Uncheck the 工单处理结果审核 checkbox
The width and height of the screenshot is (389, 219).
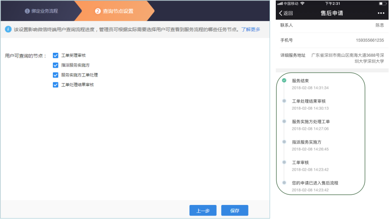(56, 85)
